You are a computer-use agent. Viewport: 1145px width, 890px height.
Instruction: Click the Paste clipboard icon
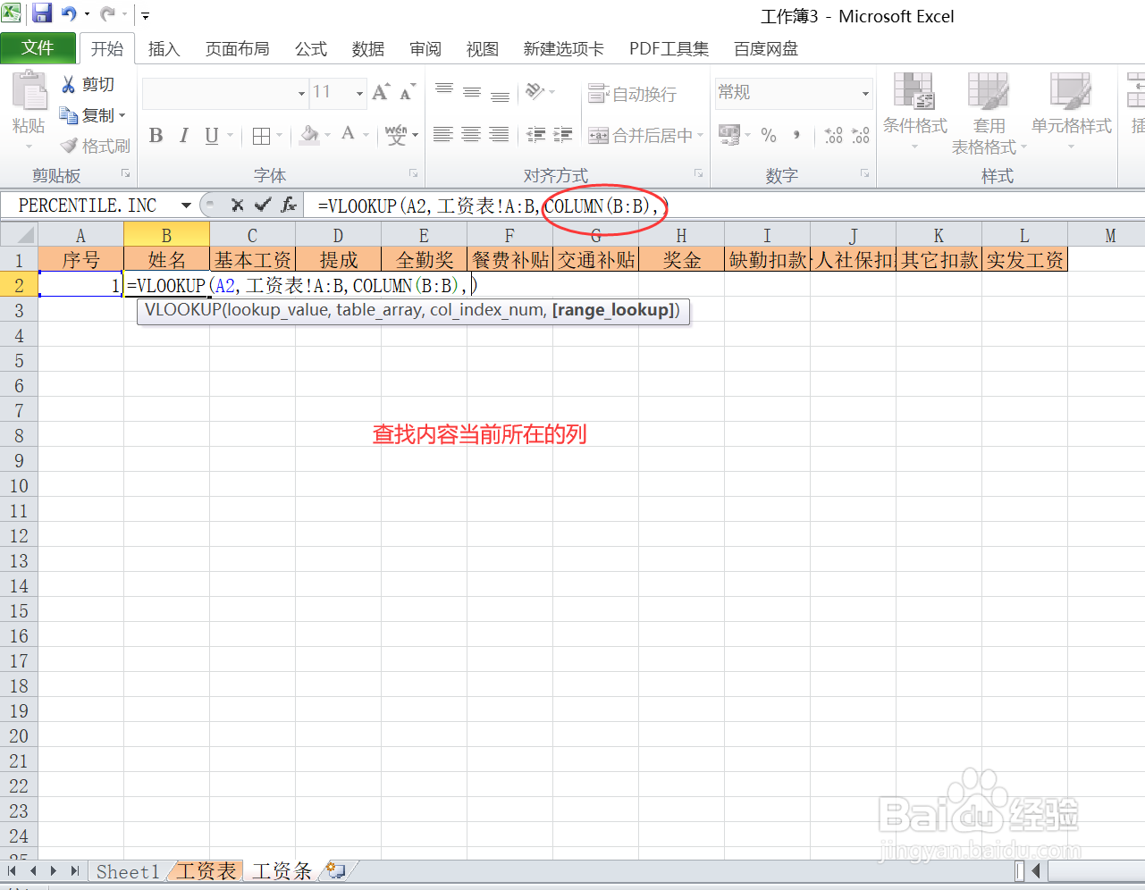(29, 92)
